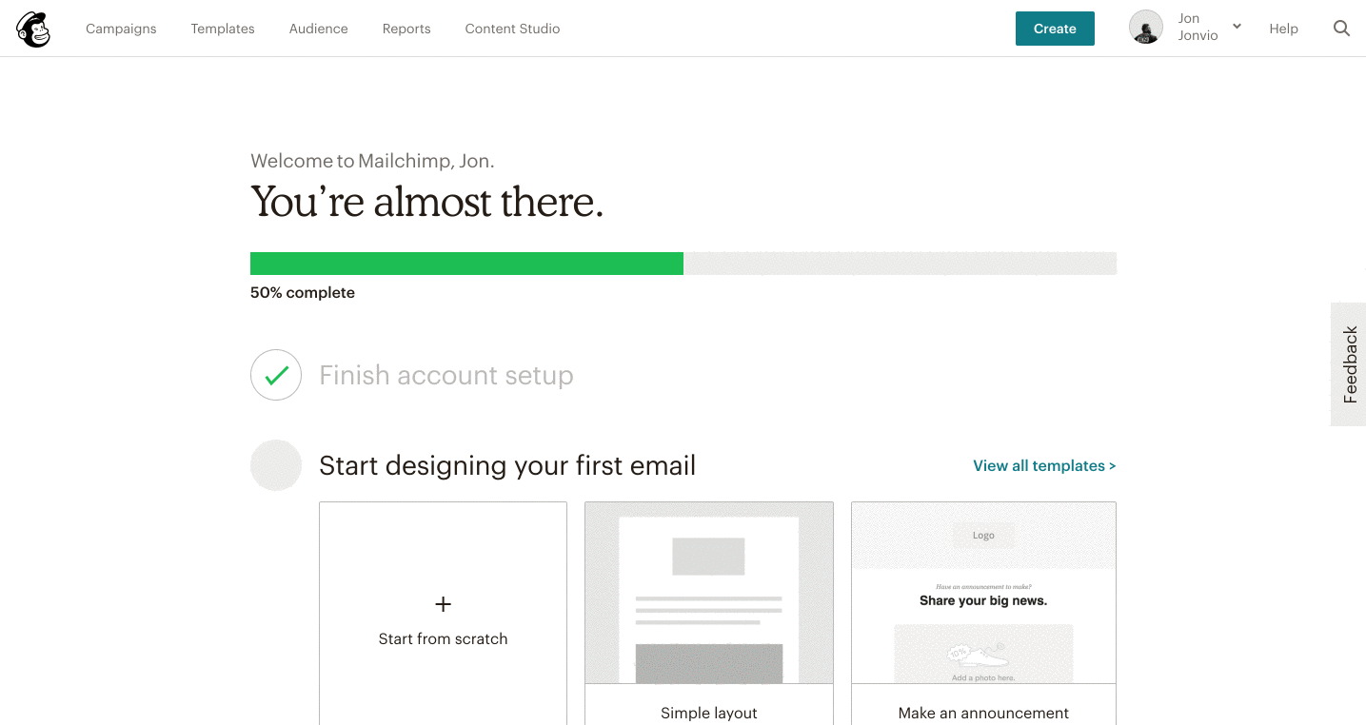Click the Help link in the header
The height and width of the screenshot is (725, 1366).
[x=1283, y=29]
